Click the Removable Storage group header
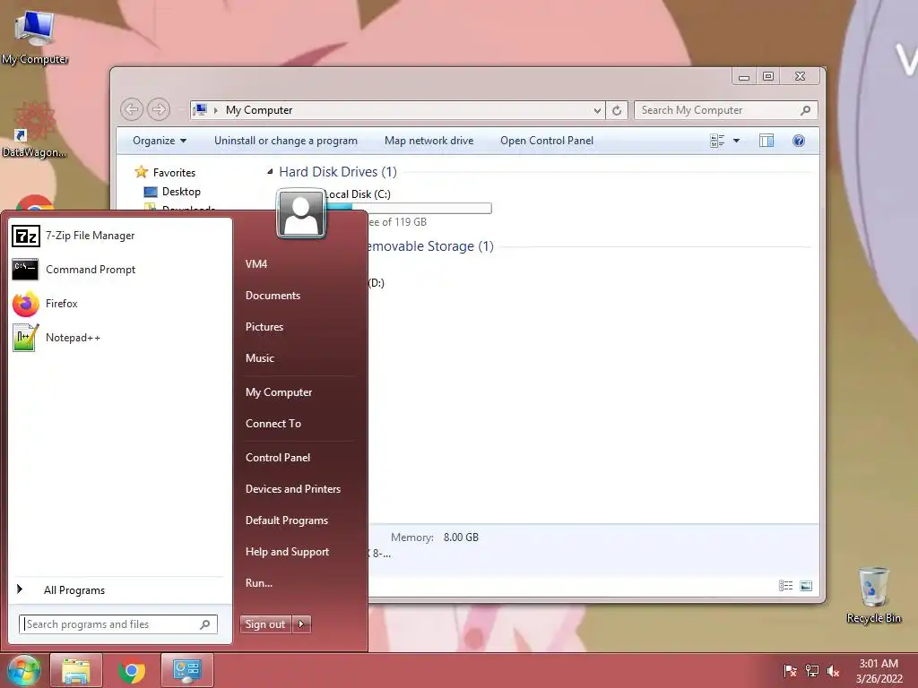The image size is (918, 688). (x=430, y=246)
